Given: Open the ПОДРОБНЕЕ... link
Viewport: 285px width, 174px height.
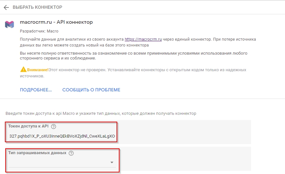Looking at the screenshot, I should [36, 90].
